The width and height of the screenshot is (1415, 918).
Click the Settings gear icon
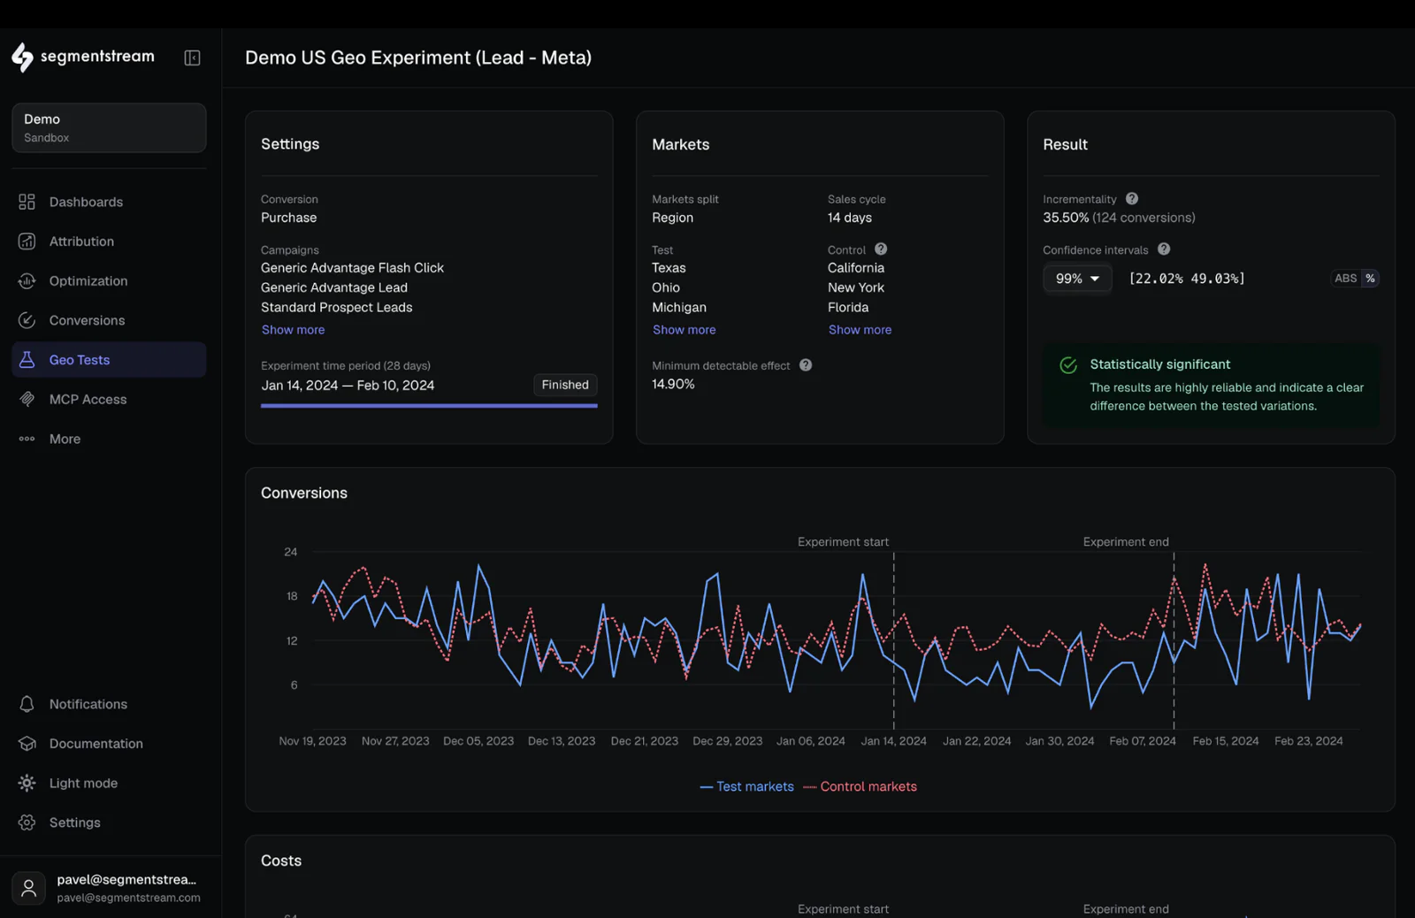click(27, 822)
